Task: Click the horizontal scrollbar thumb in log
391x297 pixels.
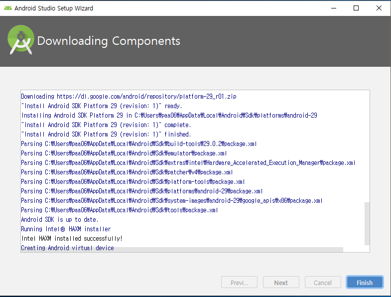Action: coord(182,250)
